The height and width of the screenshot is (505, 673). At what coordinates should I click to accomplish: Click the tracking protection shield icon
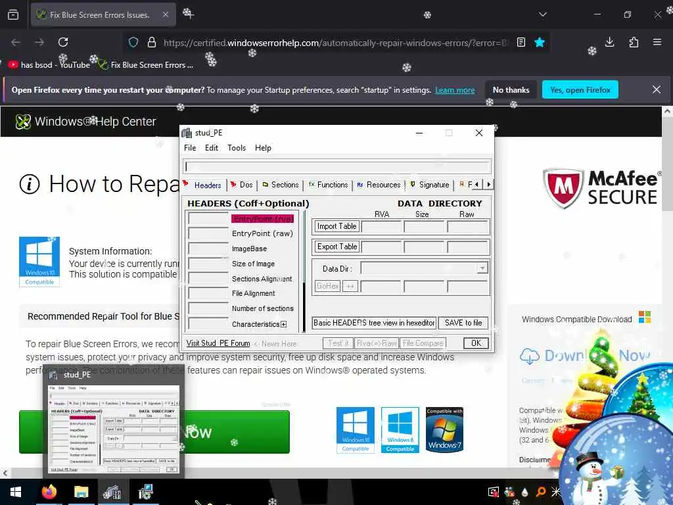133,42
